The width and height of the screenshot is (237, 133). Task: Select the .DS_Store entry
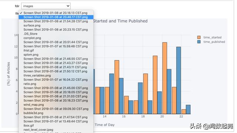tap(56, 34)
